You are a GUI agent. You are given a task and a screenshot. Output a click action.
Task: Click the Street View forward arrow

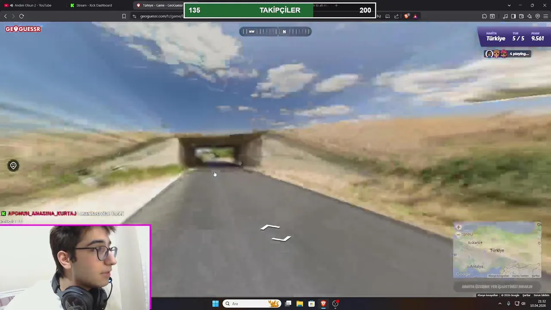click(x=270, y=227)
